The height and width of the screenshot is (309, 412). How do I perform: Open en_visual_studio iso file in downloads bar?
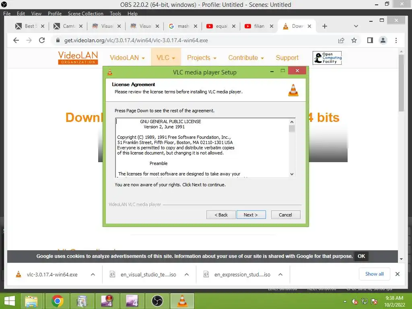tap(144, 274)
